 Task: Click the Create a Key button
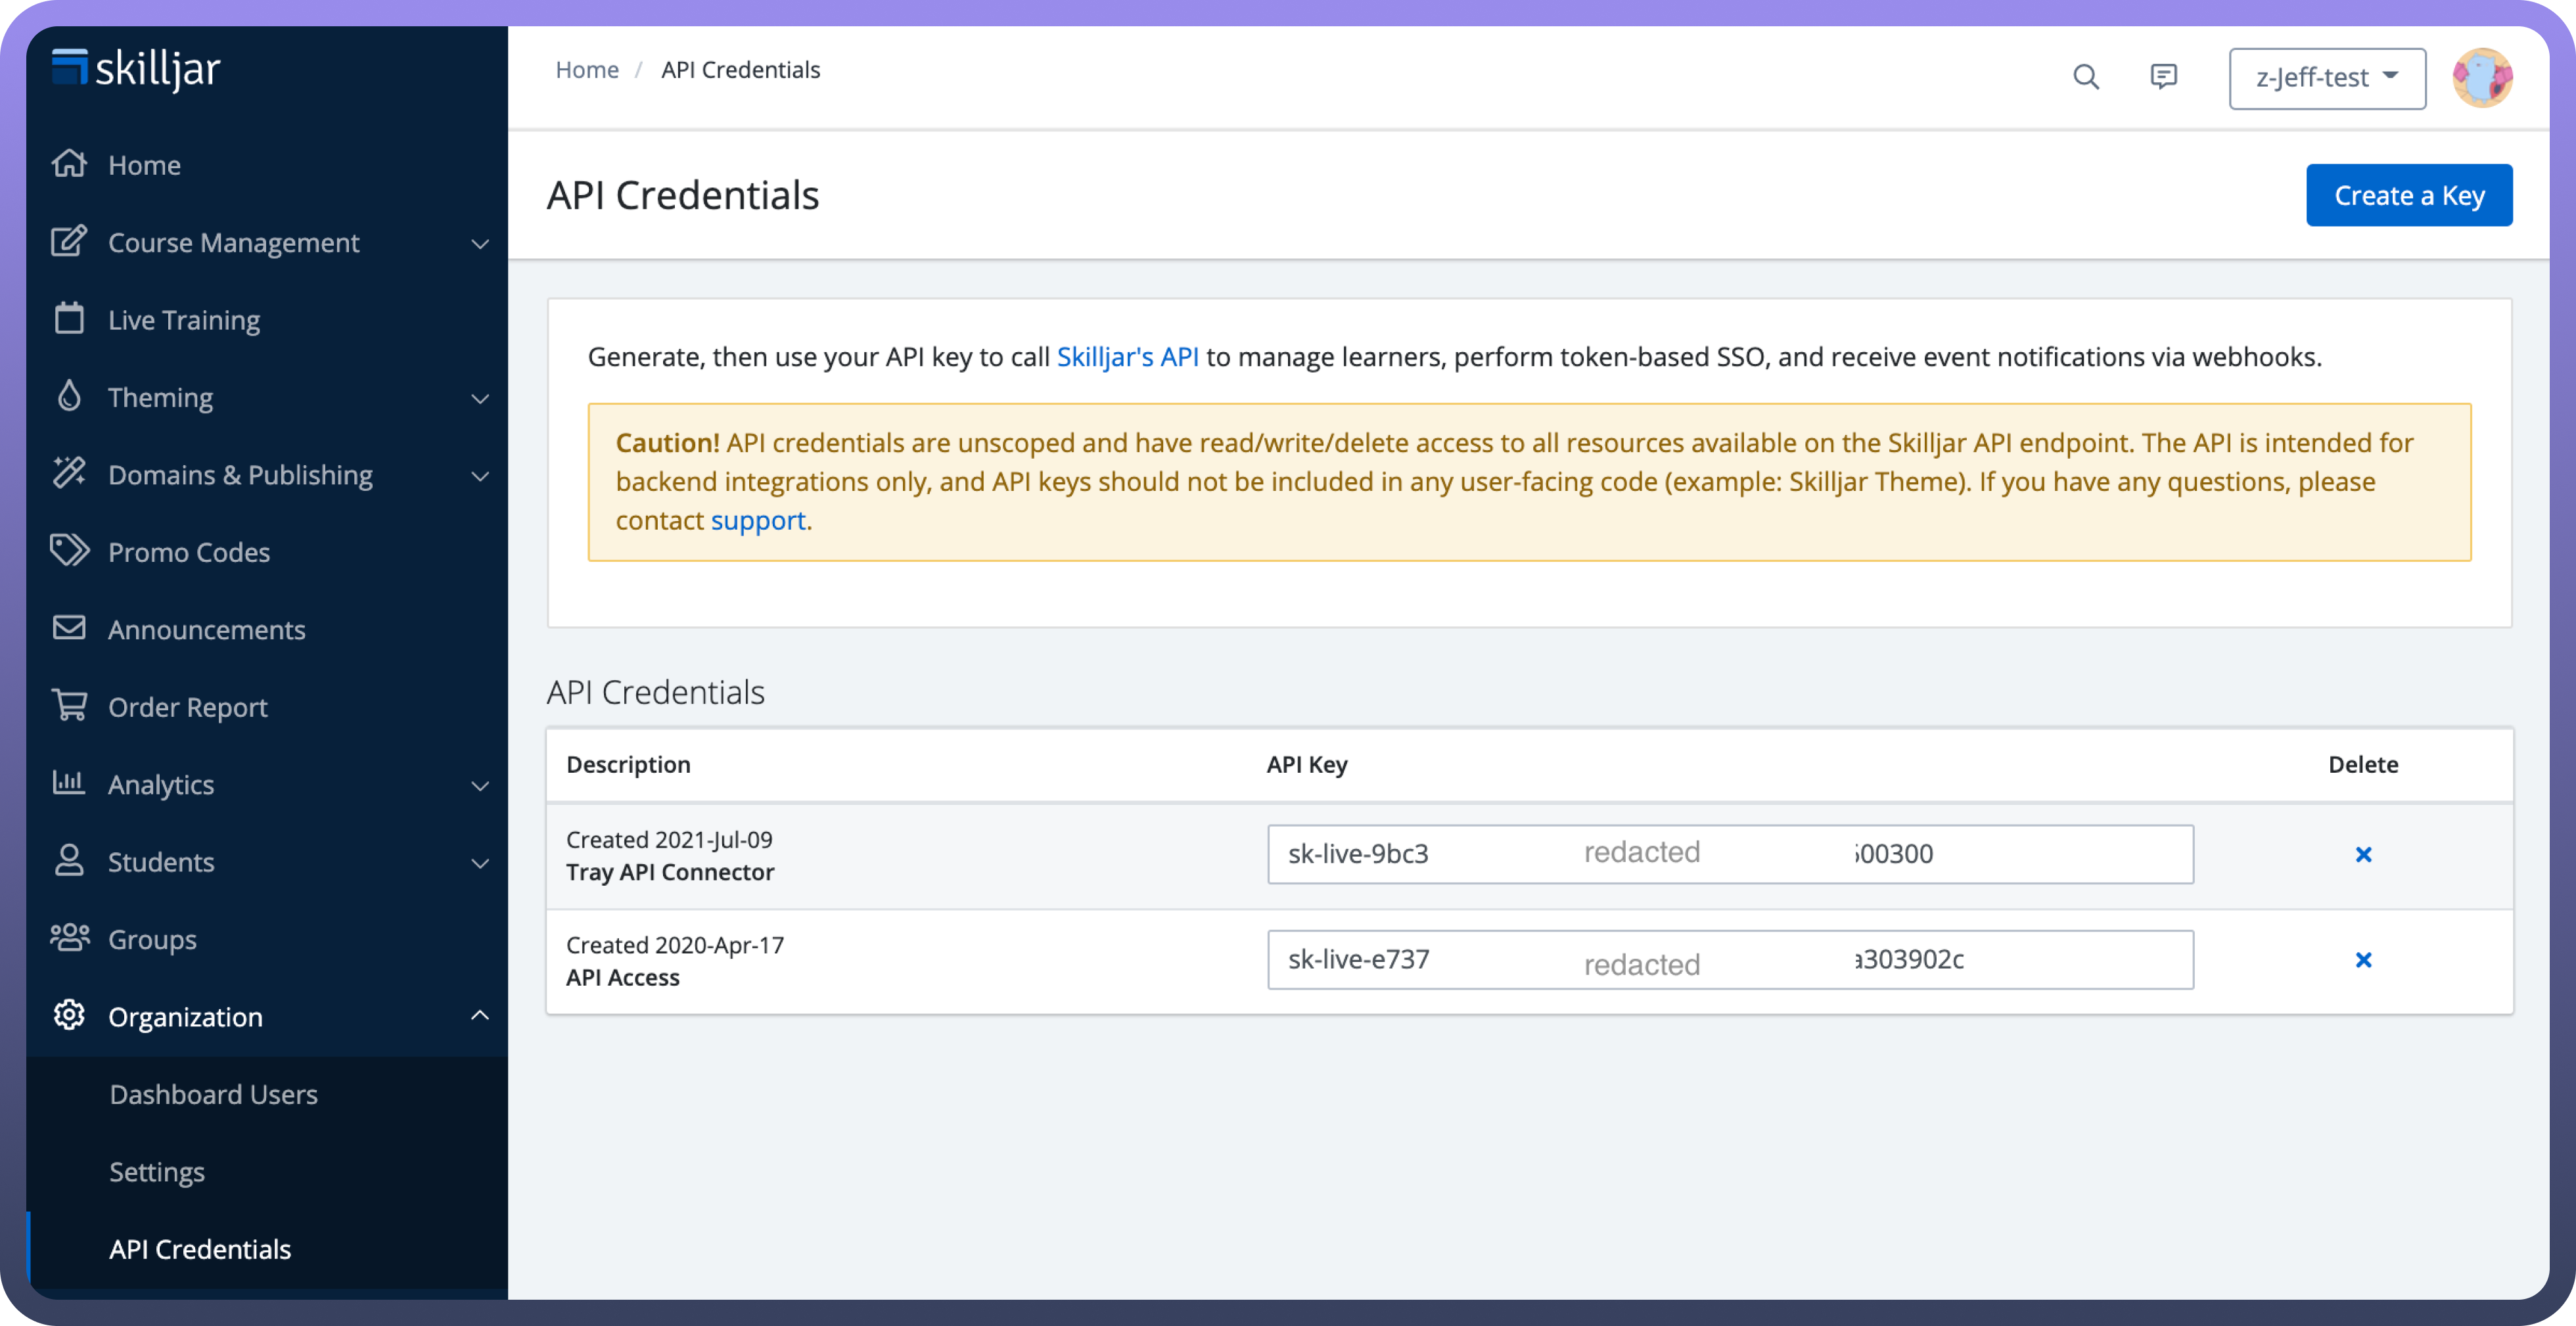coord(2408,196)
